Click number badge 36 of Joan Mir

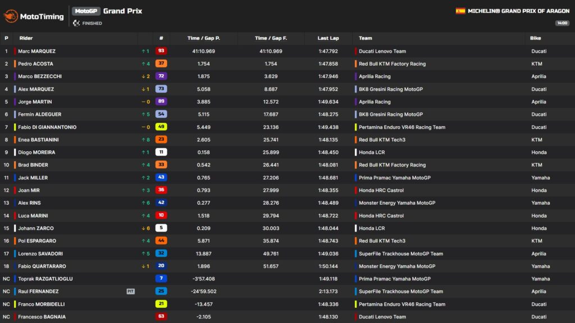click(161, 190)
